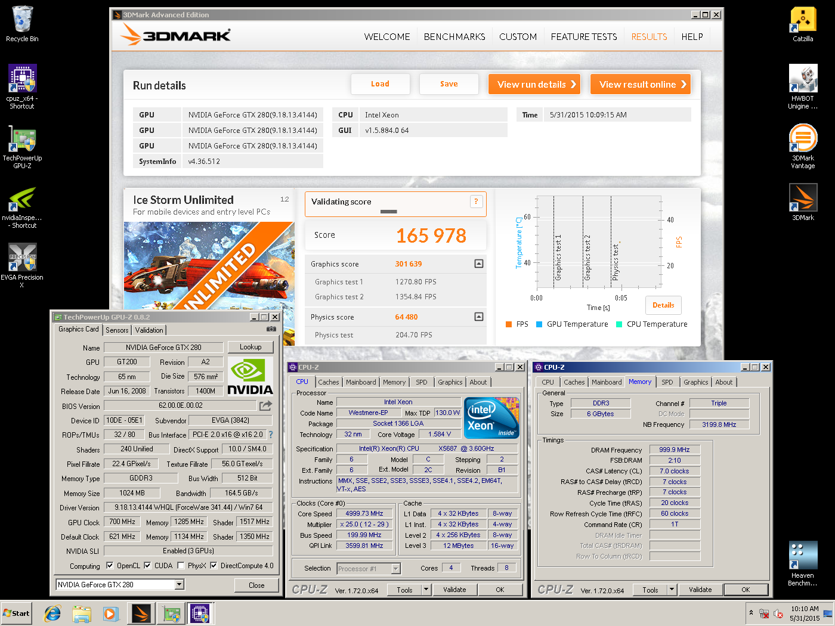Click the blue GPU Temperature legend swatch
This screenshot has height=626, width=835.
[x=539, y=324]
